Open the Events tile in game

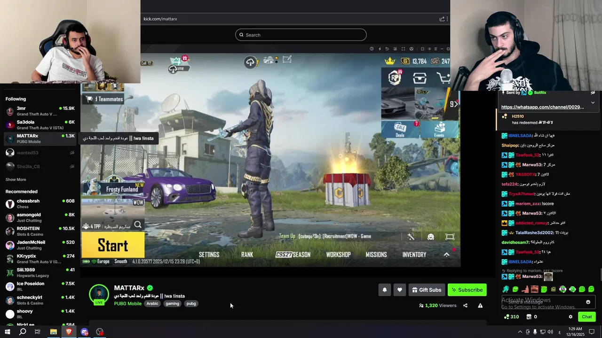[439, 130]
